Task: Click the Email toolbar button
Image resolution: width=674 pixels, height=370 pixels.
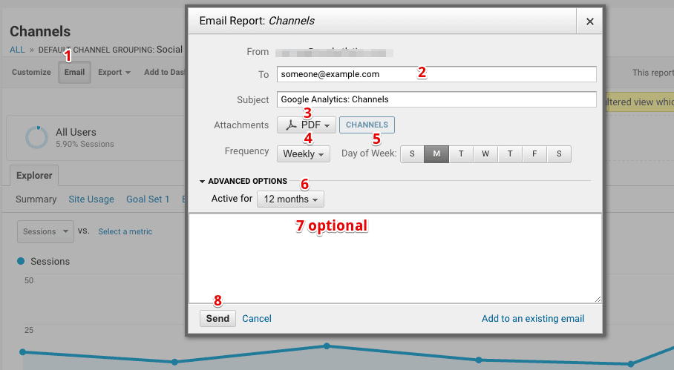Action: [74, 72]
